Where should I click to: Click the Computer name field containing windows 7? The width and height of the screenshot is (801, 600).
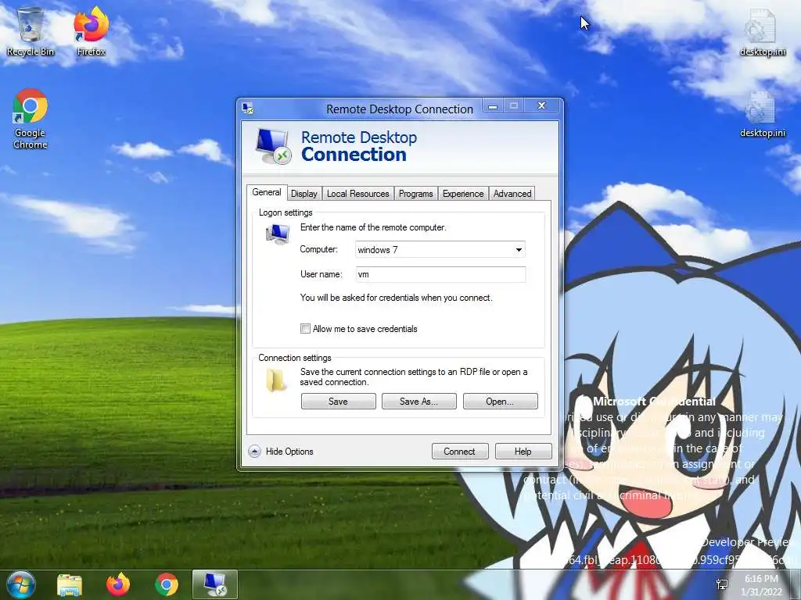point(440,249)
